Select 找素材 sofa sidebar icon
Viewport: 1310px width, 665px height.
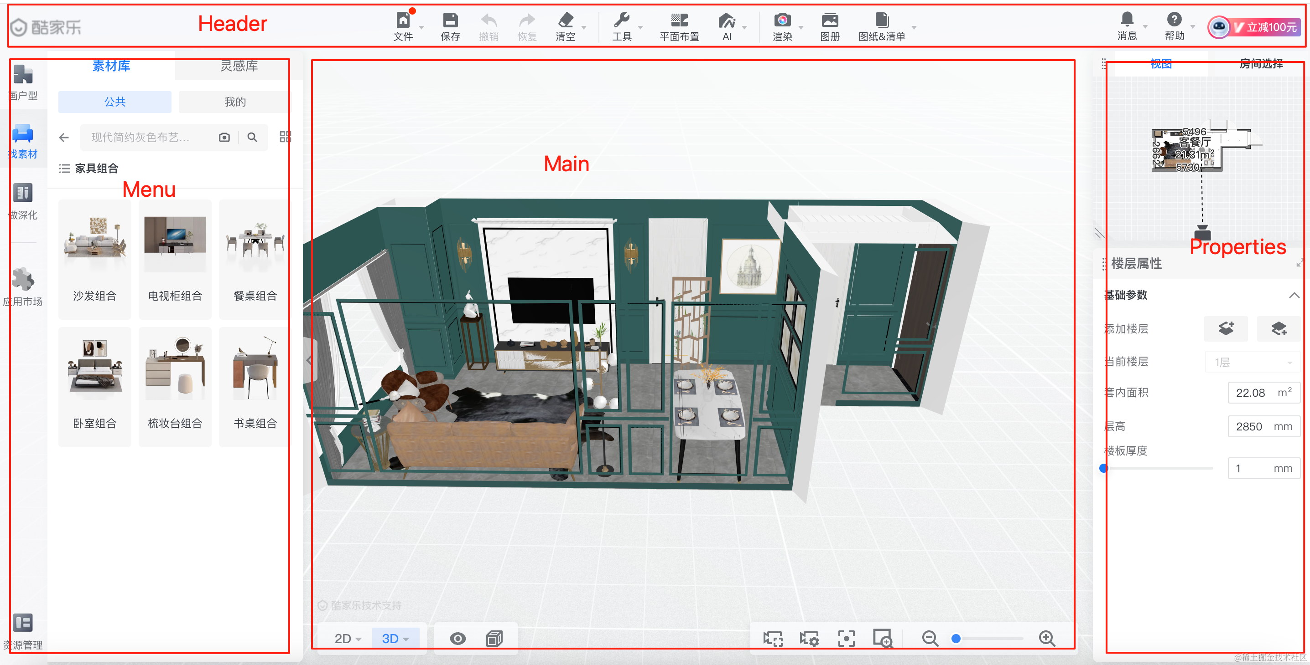click(x=23, y=133)
